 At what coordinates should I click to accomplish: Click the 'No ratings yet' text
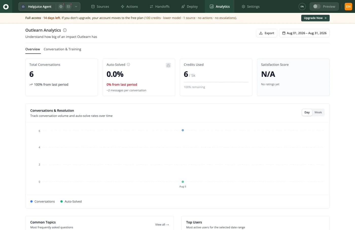[270, 84]
